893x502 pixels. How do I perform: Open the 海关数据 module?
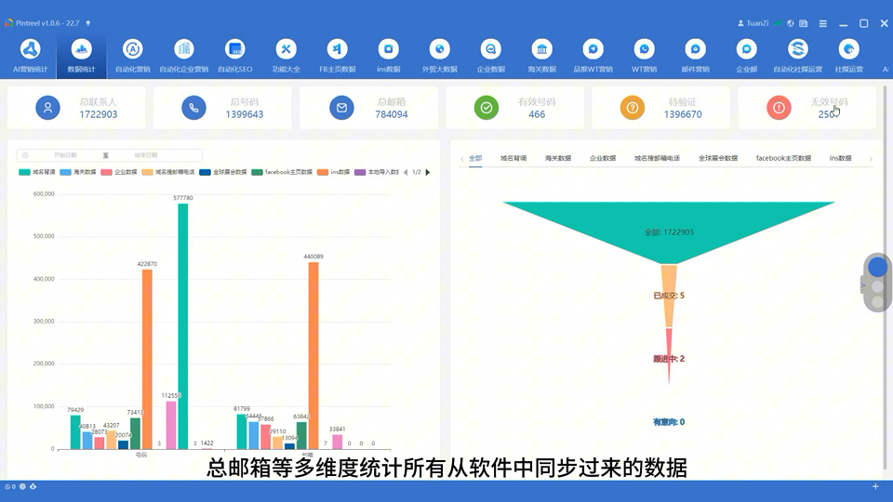541,55
